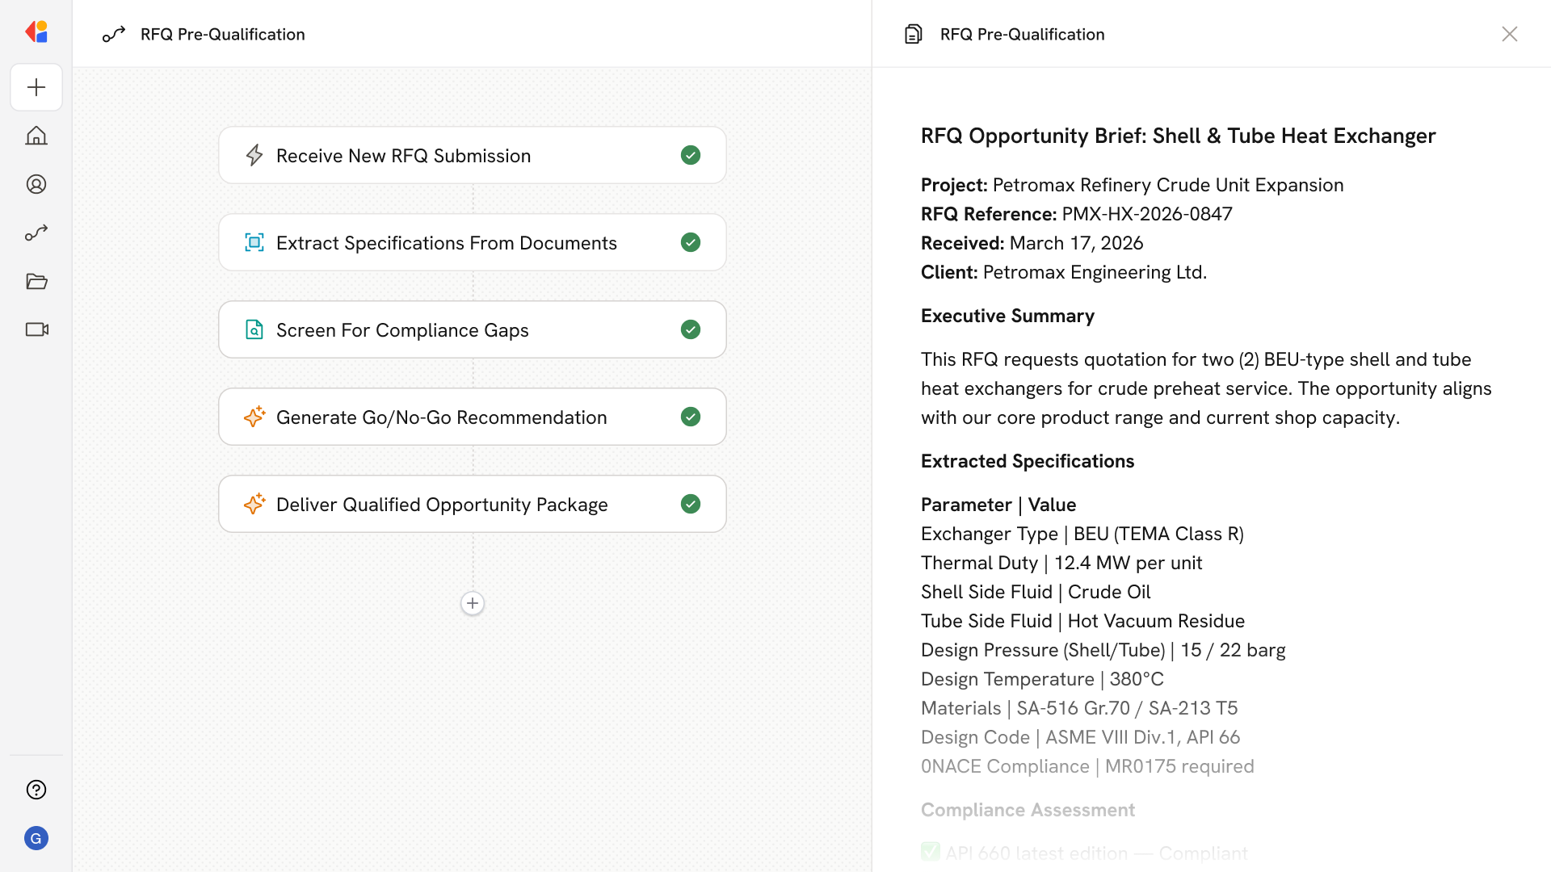Add a new step with plus circle
Screen dimensions: 1551x872
[x=473, y=603]
